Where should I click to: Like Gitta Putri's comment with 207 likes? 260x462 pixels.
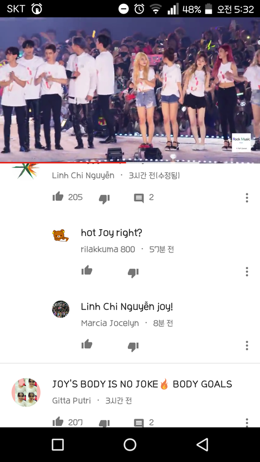click(x=58, y=421)
